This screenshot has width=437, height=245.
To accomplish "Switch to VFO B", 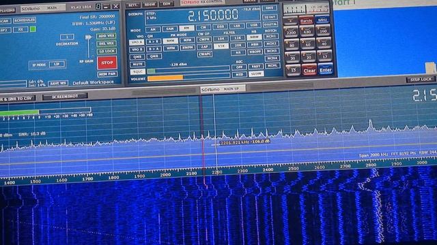I will pyautogui.click(x=137, y=50).
